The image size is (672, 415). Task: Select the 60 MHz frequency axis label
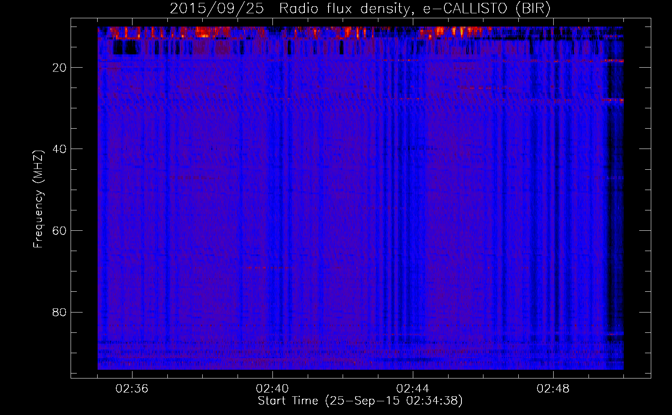(60, 231)
